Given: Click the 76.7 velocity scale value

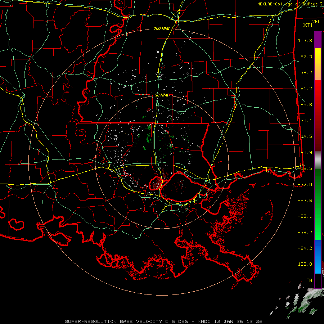Looking at the screenshot, I should pyautogui.click(x=306, y=72).
